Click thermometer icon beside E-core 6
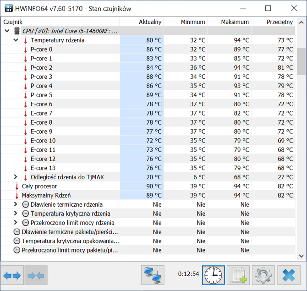 pyautogui.click(x=26, y=104)
